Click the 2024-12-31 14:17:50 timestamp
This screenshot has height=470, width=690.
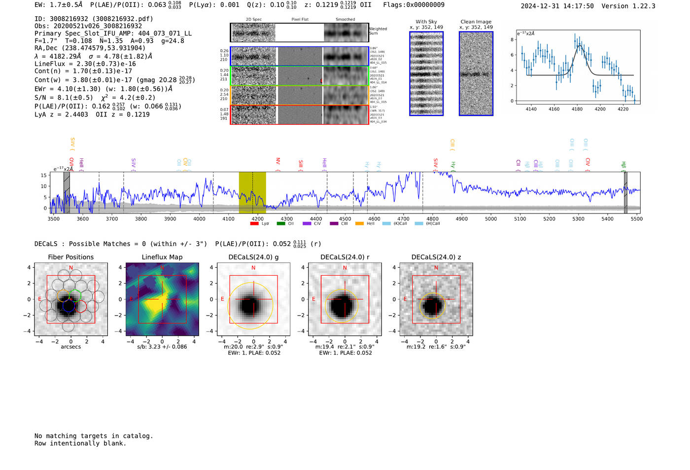(557, 6)
